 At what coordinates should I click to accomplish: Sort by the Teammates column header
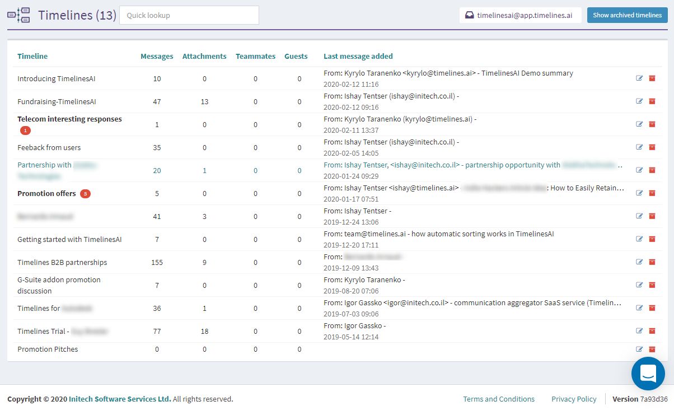point(255,56)
